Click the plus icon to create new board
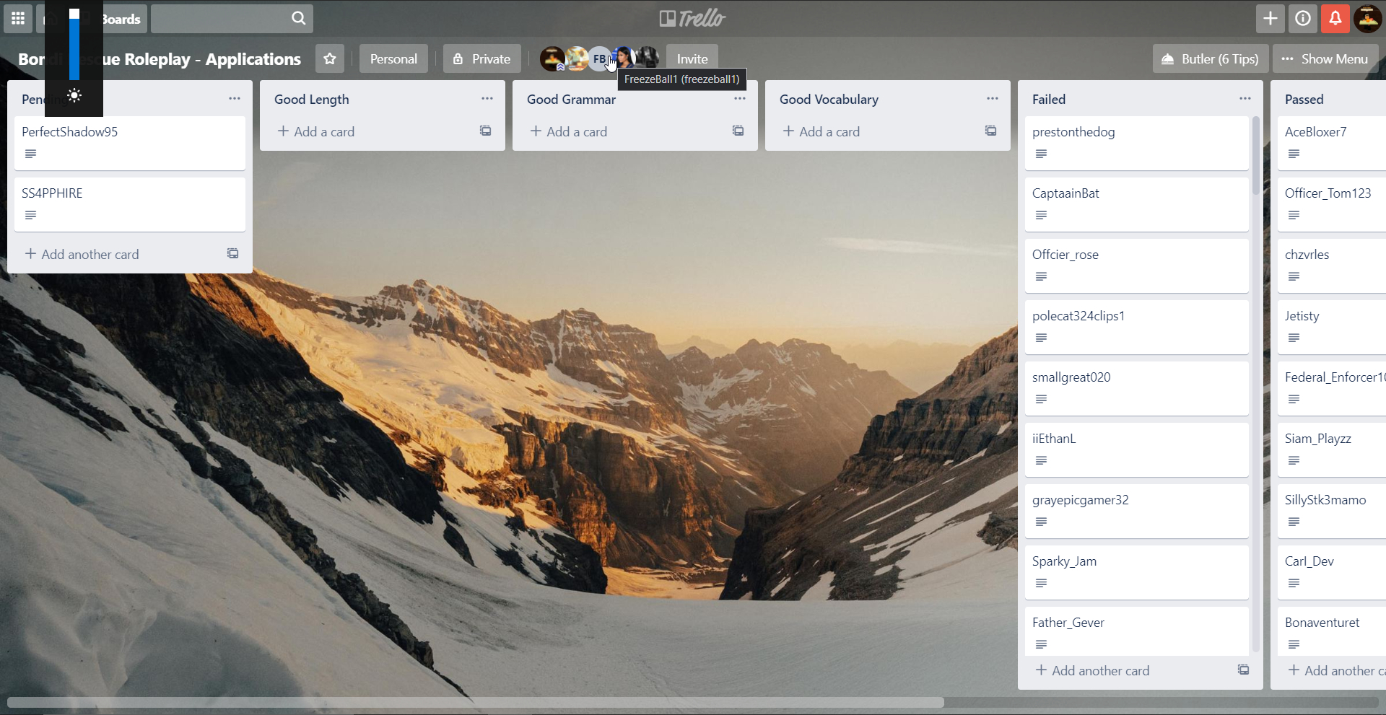 (1270, 19)
